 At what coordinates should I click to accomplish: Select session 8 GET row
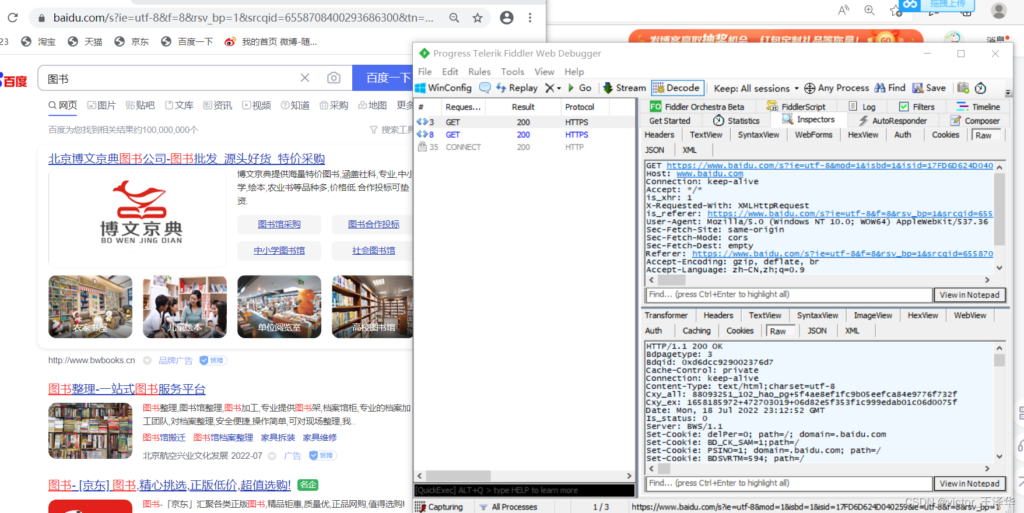[x=525, y=135]
